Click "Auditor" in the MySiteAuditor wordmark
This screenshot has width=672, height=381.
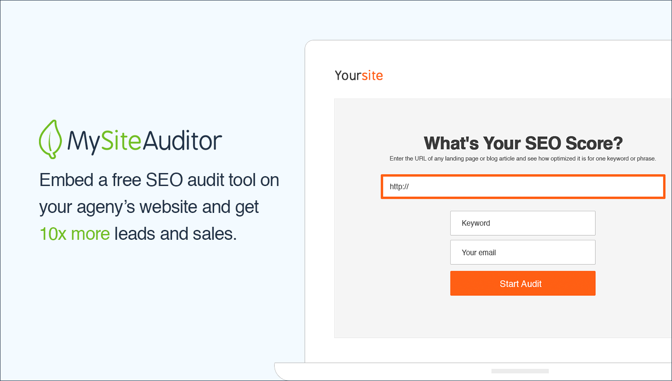pyautogui.click(x=182, y=140)
